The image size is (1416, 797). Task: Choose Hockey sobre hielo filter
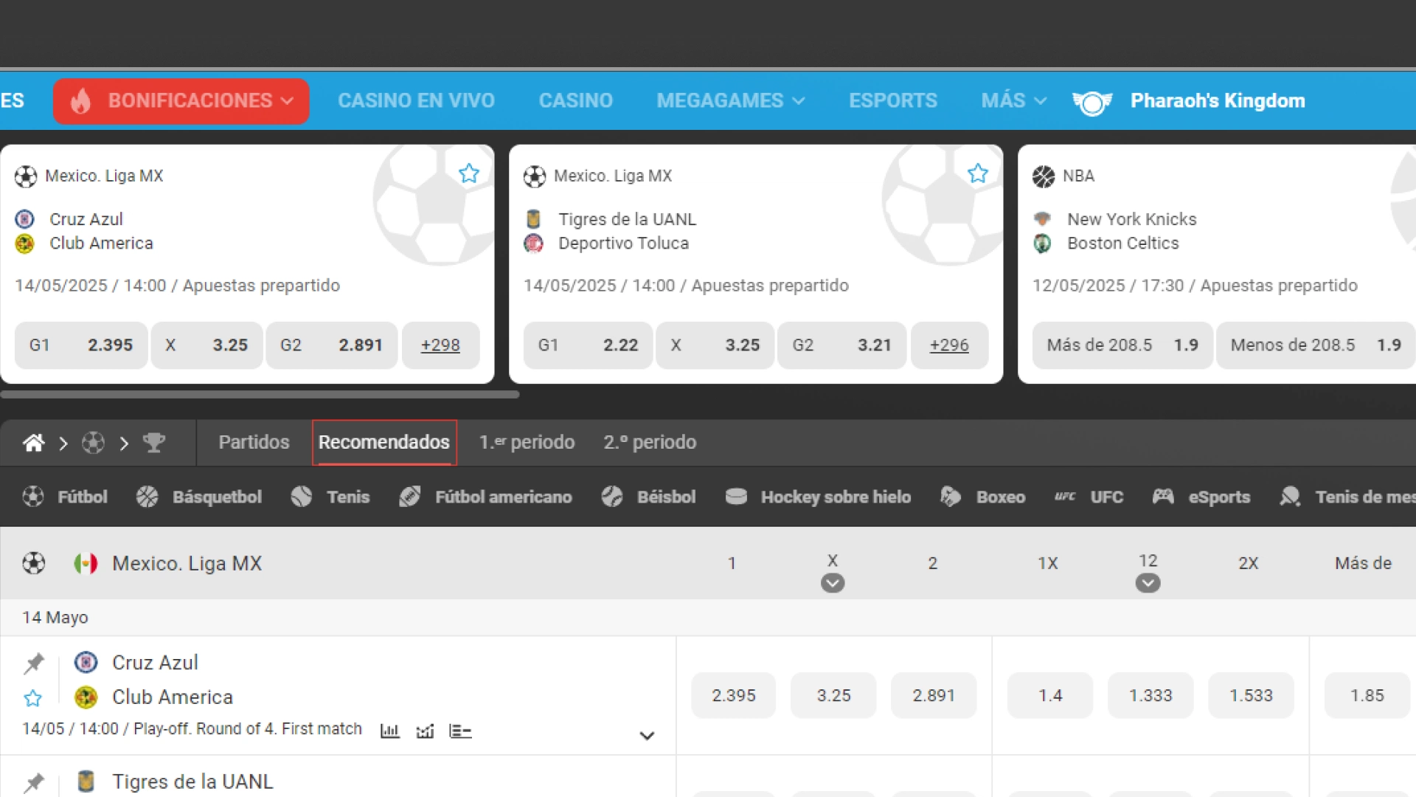pos(818,497)
